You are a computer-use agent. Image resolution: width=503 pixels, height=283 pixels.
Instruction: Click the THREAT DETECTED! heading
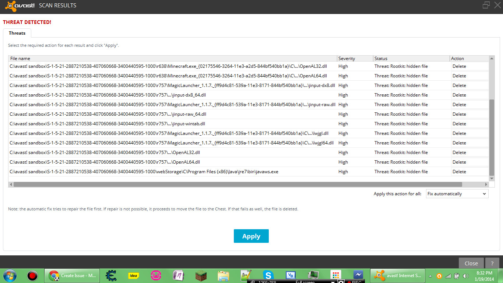click(x=27, y=22)
